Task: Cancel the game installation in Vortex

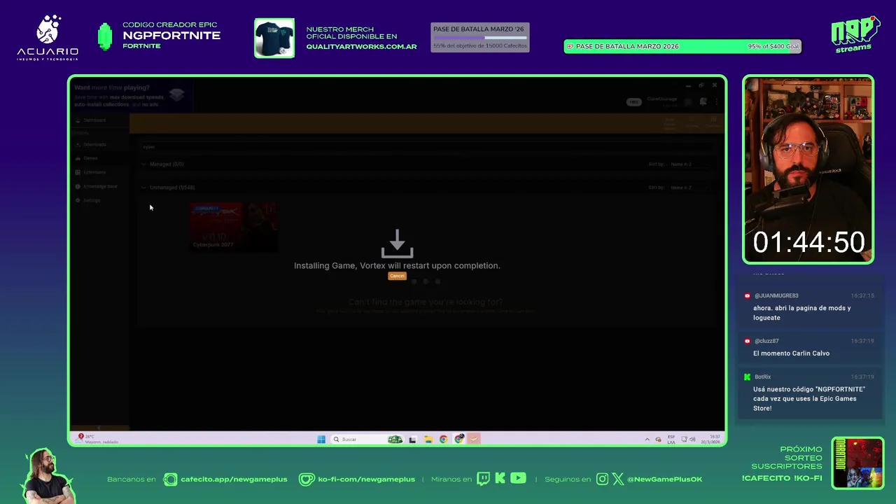Action: [397, 276]
